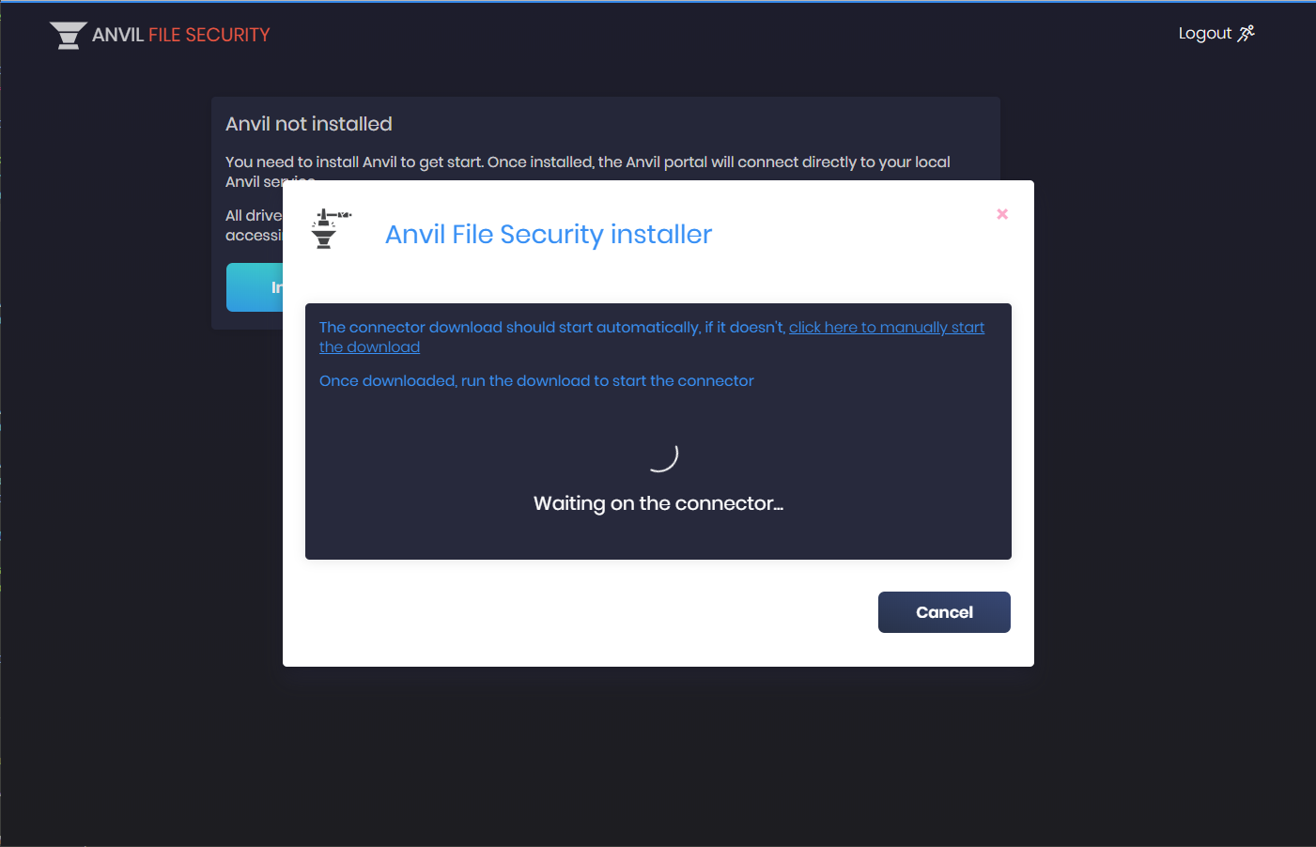Click 'Once downloaded, run the download' text
This screenshot has height=847, width=1316.
tap(536, 380)
